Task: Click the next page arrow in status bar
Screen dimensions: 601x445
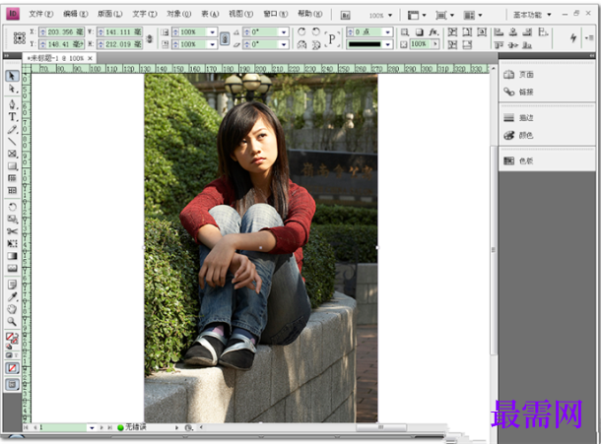Action: [101, 427]
